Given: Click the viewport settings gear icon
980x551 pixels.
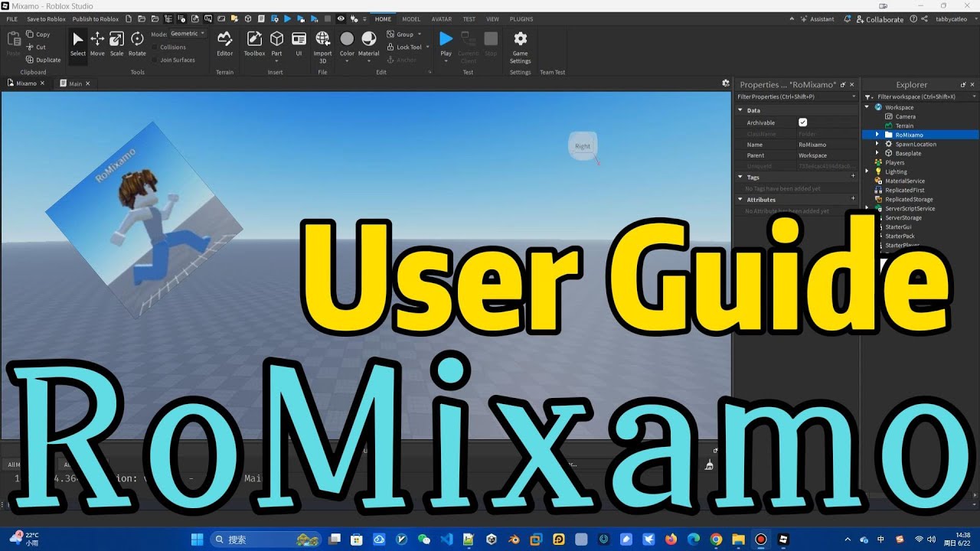Looking at the screenshot, I should point(726,83).
